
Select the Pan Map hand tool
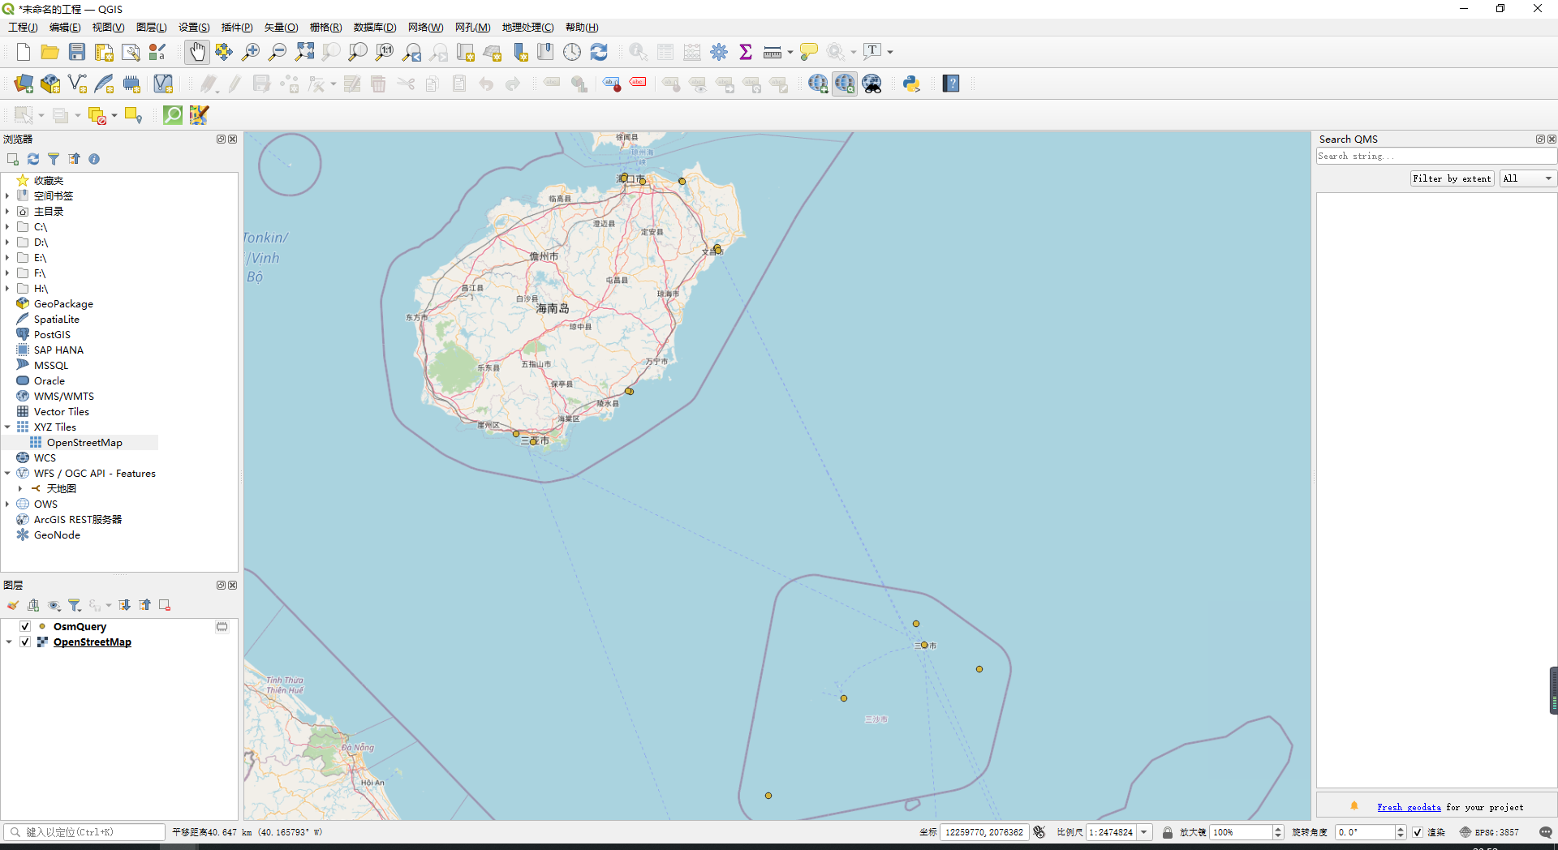pyautogui.click(x=197, y=52)
